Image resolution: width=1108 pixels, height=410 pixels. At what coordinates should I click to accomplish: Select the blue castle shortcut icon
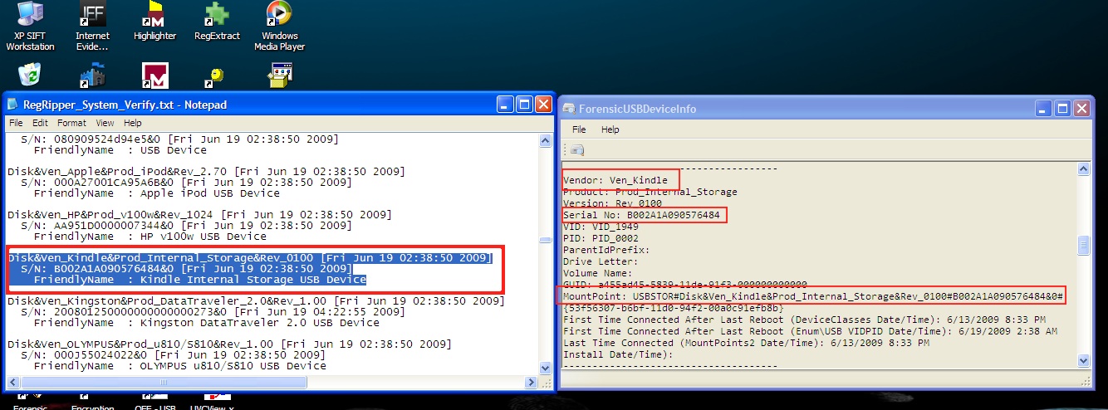pos(92,76)
